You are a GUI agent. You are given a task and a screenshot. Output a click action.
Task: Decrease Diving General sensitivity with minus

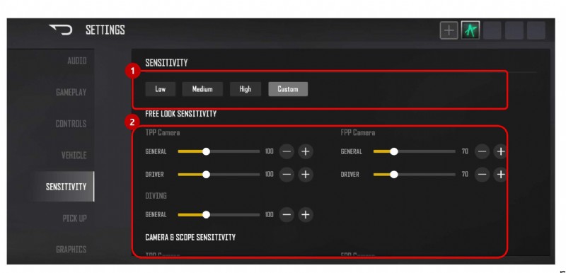click(x=287, y=215)
